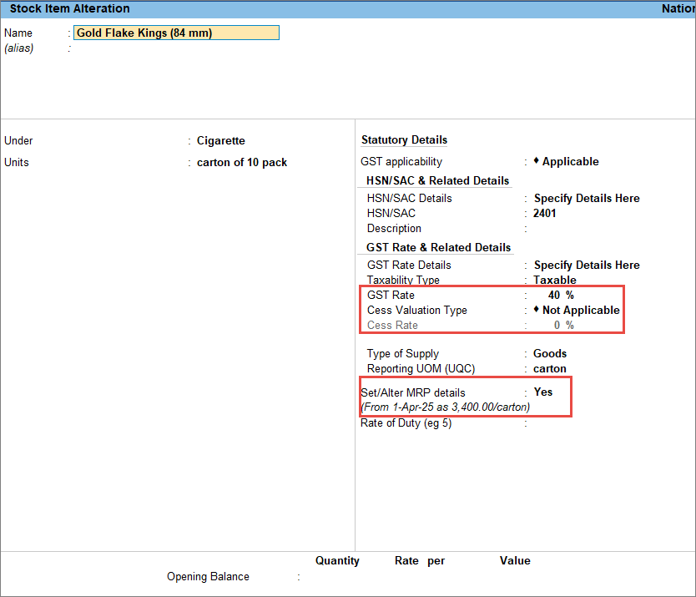Click the Opening Balance Value column
The height and width of the screenshot is (597, 696).
[515, 577]
